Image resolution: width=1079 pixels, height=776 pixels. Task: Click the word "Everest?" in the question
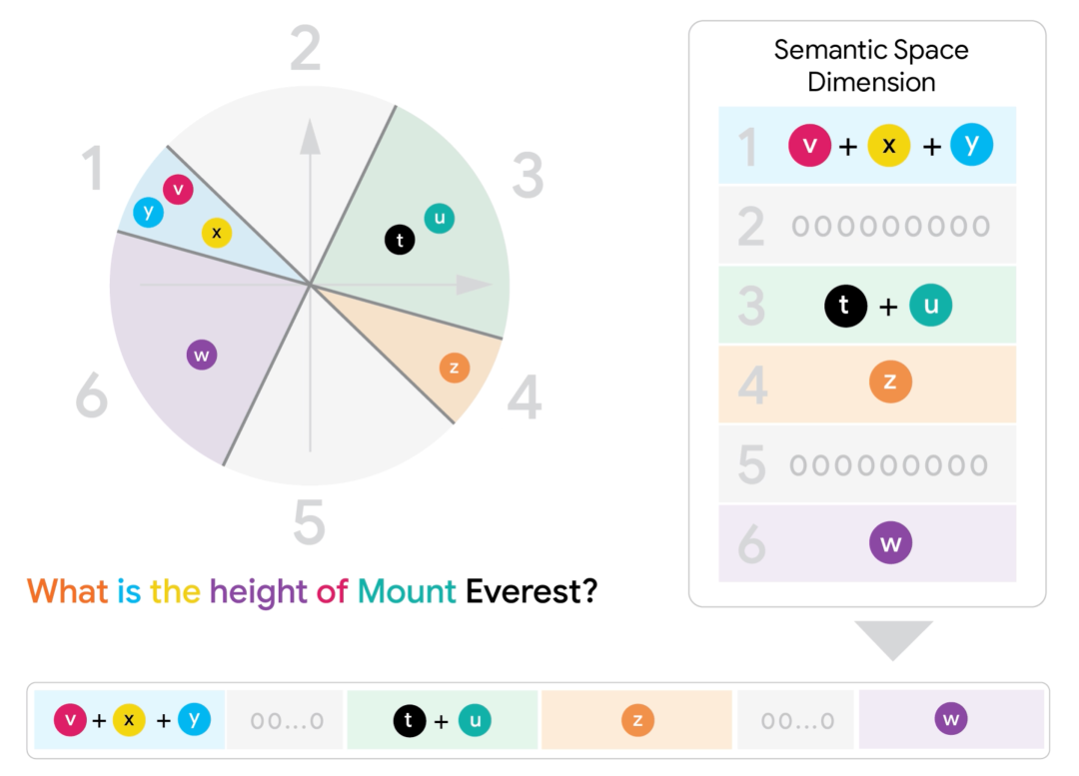click(532, 591)
